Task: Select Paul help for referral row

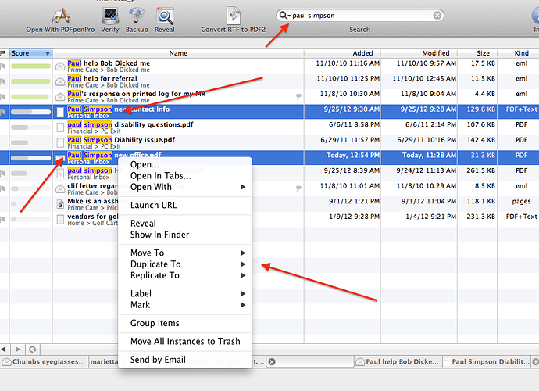Action: (269, 81)
